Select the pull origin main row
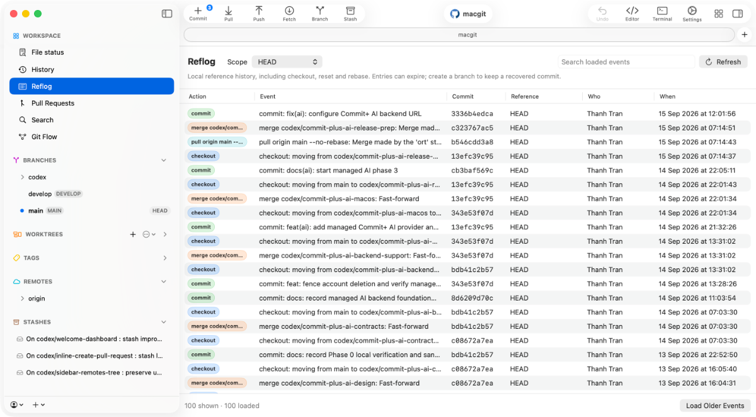Screen dimensions: 756x417 point(467,142)
